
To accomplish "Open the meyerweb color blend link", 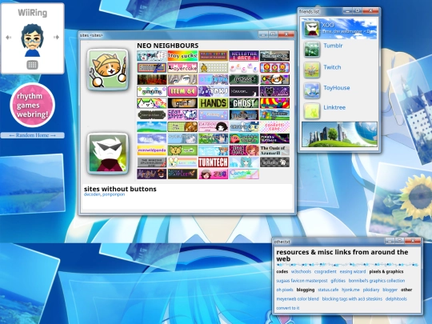I will (x=298, y=299).
